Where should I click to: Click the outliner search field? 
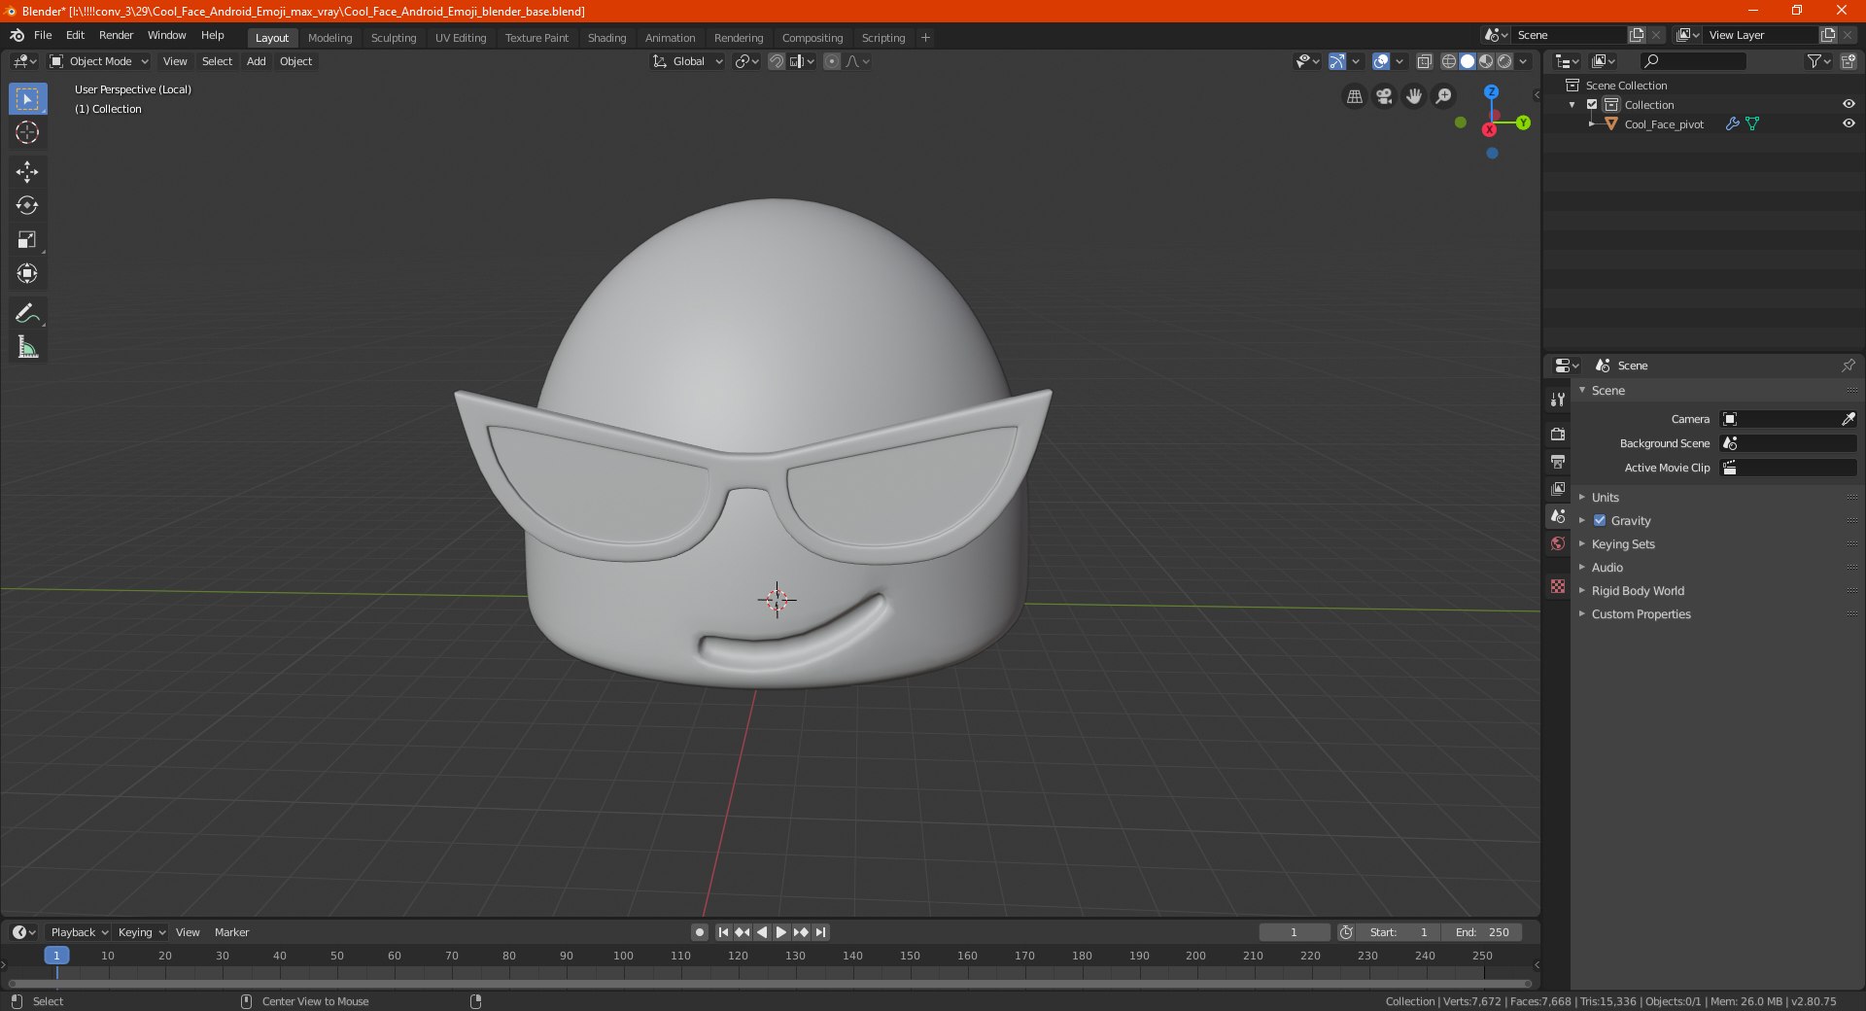1692,61
